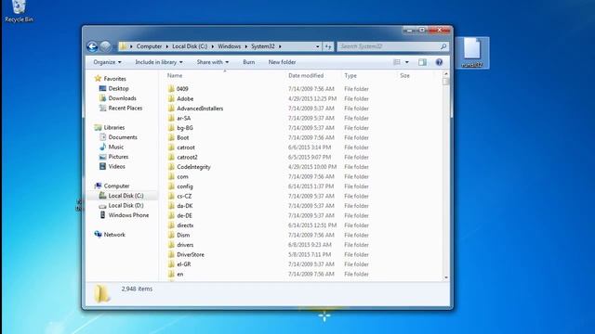
Task: Open view options dropdown arrow
Action: [407, 62]
